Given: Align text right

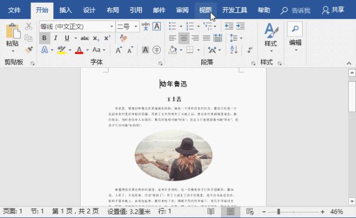Looking at the screenshot, I should pos(195,38).
